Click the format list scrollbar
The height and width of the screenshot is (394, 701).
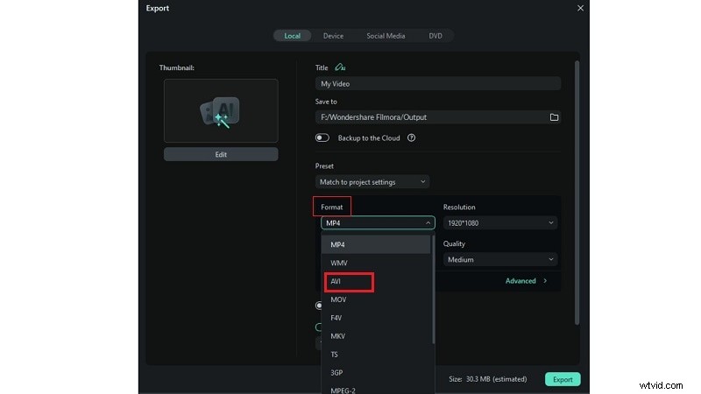point(433,289)
